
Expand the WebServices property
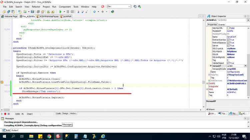click(209, 81)
